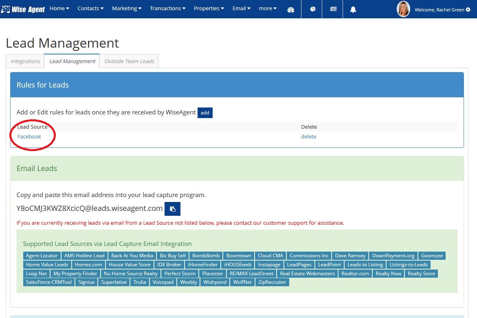477x318 pixels.
Task: Open the notifications bell
Action: pyautogui.click(x=353, y=9)
